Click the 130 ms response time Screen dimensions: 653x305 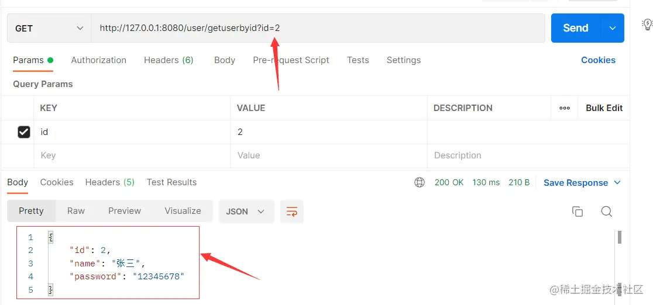[x=486, y=182]
